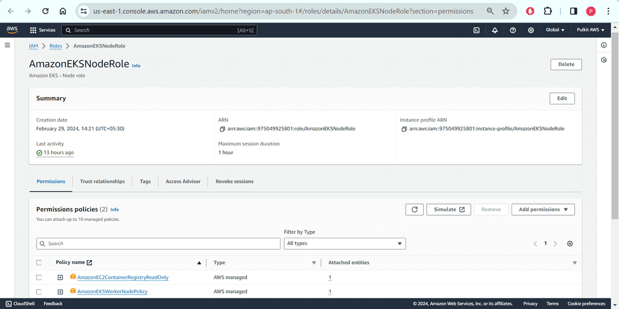Click the policy search input field
619x309 pixels.
pos(158,244)
